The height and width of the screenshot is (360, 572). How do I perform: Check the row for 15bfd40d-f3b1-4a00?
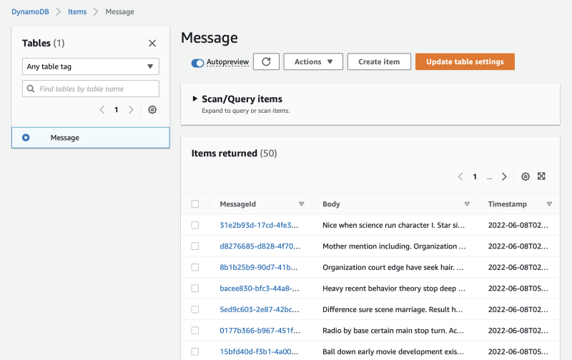point(195,351)
